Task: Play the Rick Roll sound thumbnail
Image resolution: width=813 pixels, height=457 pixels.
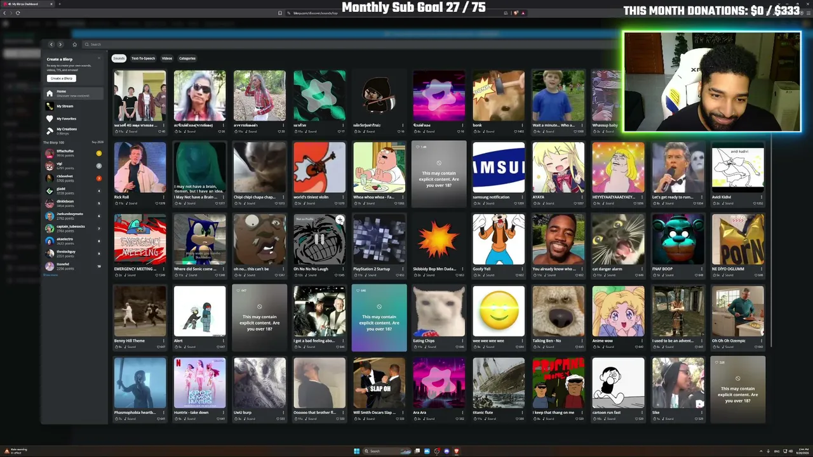Action: pos(140,167)
